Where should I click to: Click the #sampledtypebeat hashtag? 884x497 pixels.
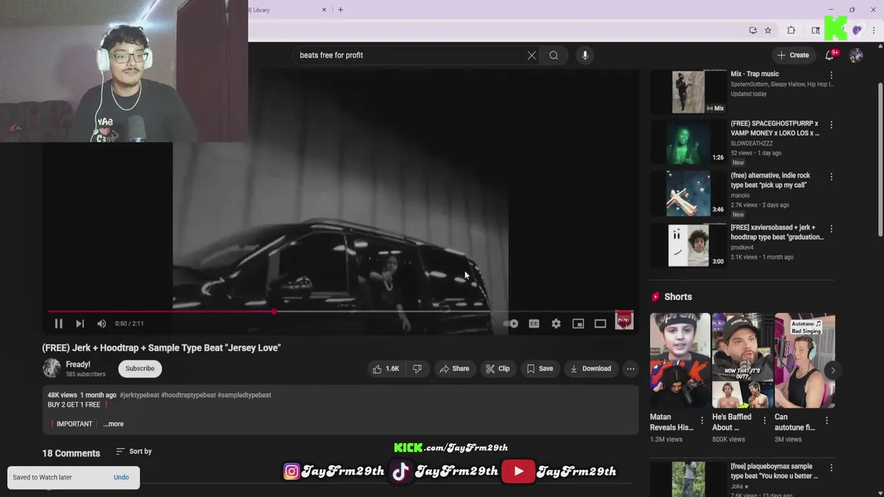point(244,395)
